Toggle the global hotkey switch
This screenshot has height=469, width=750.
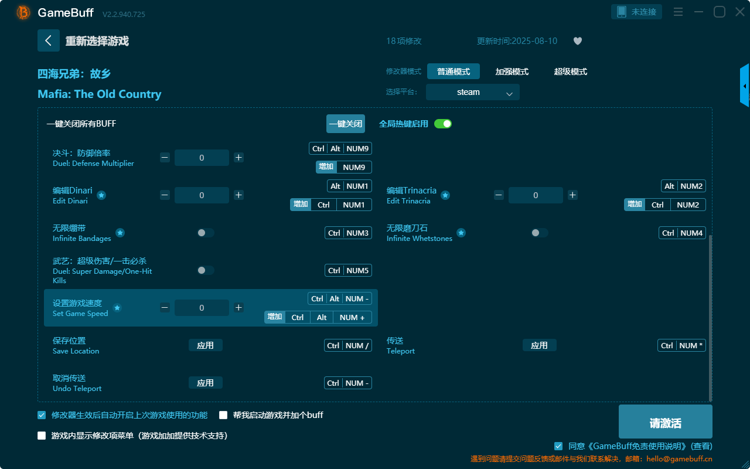(x=443, y=124)
